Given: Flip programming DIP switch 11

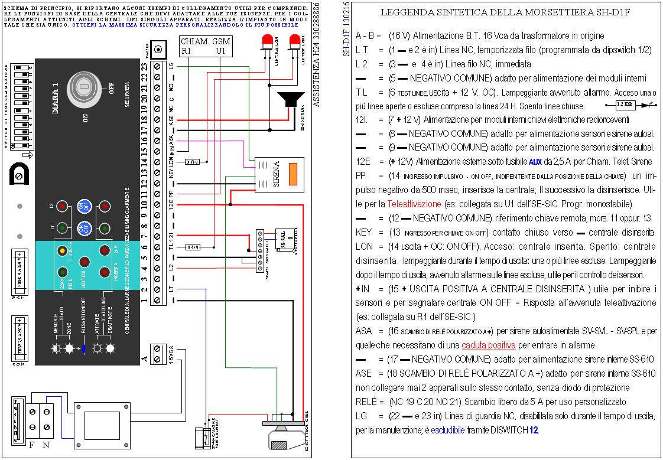Looking at the screenshot, I should (x=22, y=74).
